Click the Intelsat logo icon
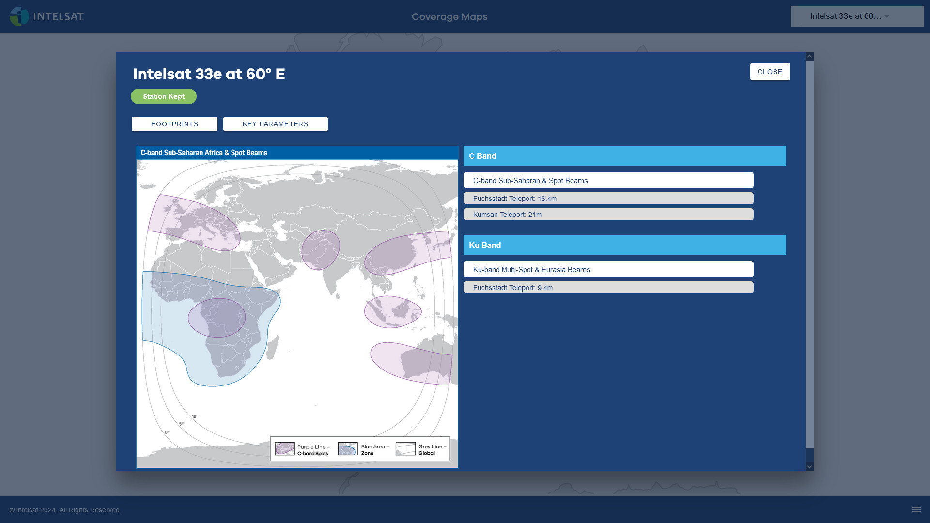 coord(19,16)
